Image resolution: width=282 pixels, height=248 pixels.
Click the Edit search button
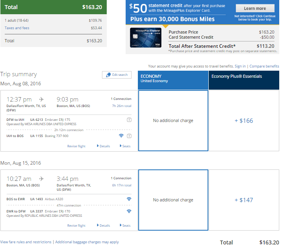point(117,75)
